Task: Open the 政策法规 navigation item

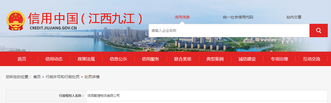Action: click(86, 59)
